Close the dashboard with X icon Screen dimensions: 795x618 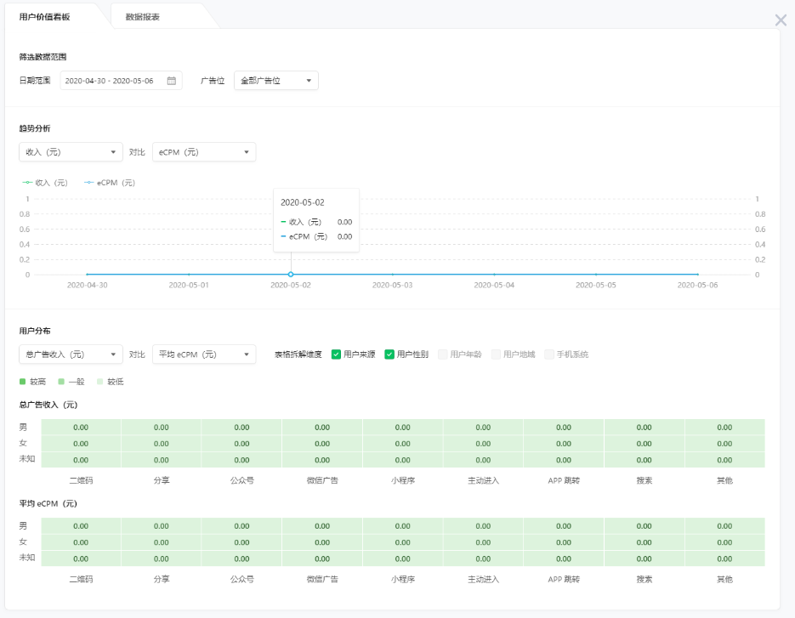click(x=781, y=20)
